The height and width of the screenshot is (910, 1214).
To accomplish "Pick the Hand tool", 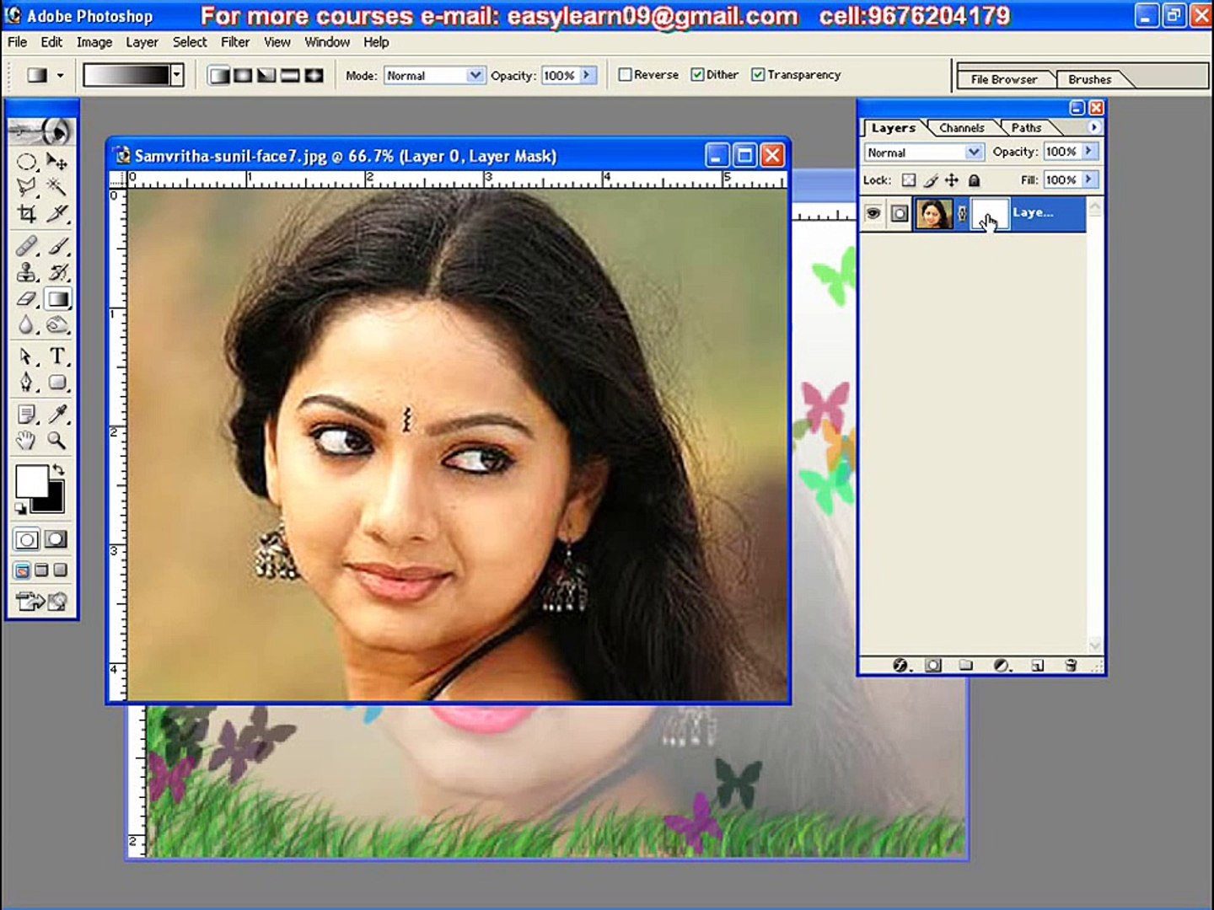I will [27, 440].
